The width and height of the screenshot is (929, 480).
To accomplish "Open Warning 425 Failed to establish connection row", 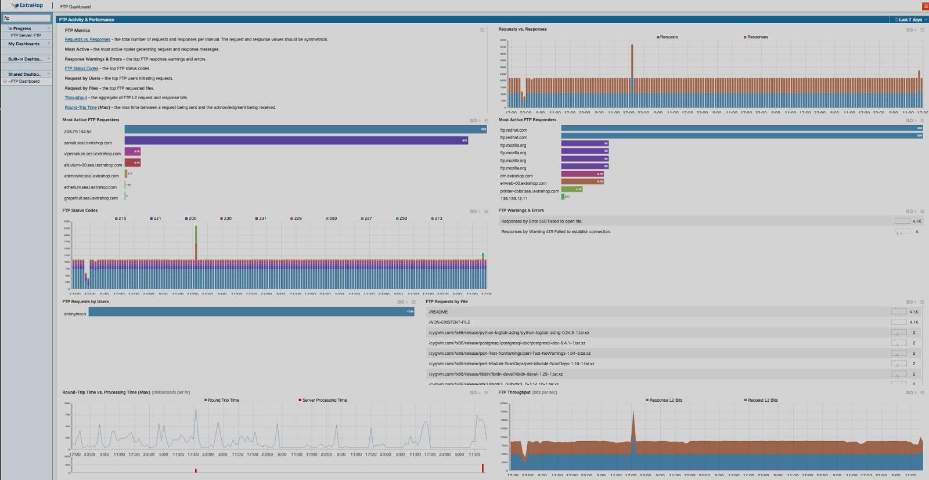I will [x=711, y=231].
